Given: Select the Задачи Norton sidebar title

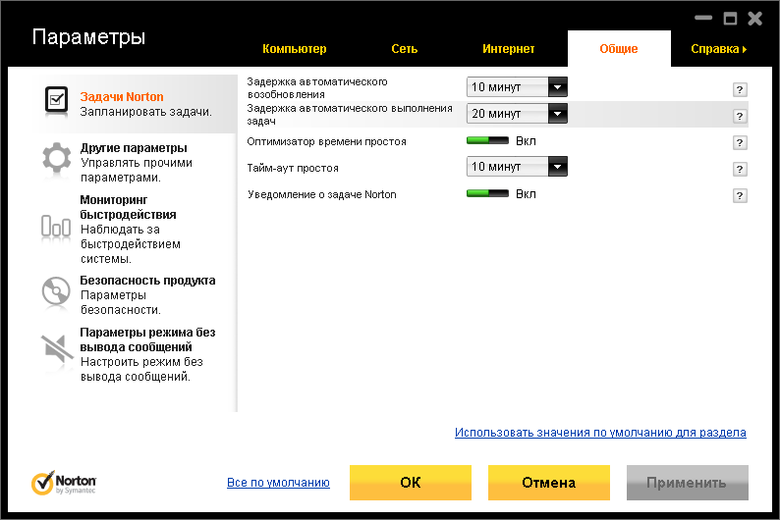Looking at the screenshot, I should (x=122, y=97).
